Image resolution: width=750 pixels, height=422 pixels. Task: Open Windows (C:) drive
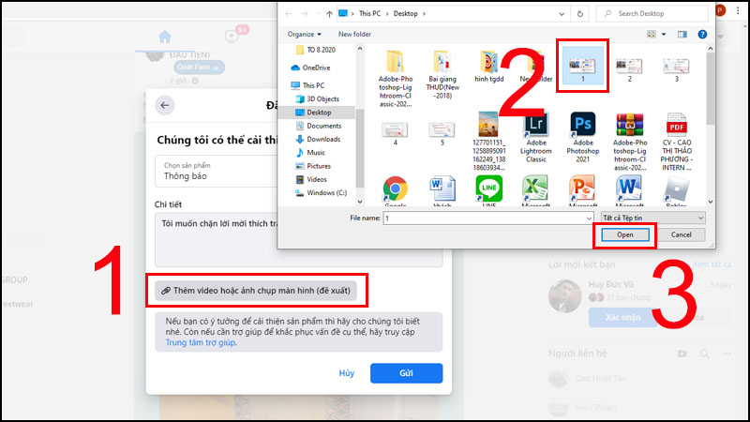(x=321, y=192)
